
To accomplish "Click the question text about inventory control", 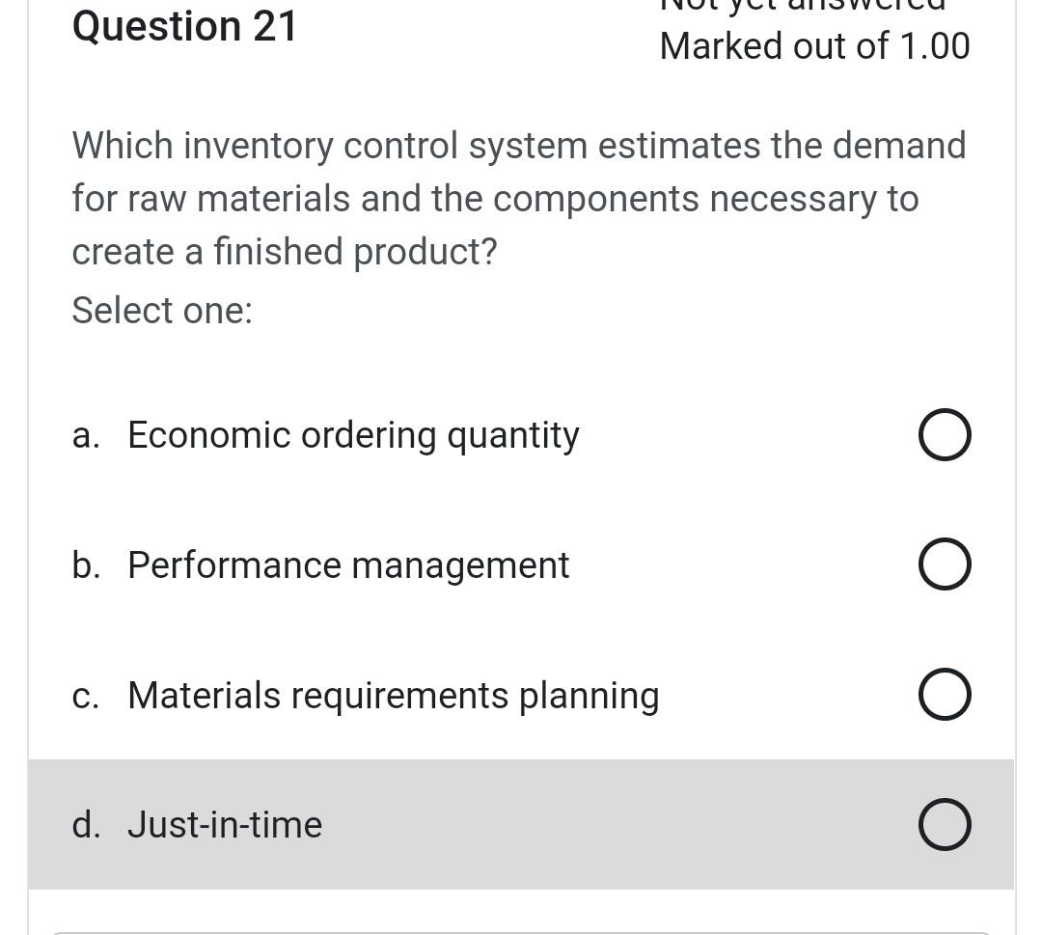I will [519, 198].
